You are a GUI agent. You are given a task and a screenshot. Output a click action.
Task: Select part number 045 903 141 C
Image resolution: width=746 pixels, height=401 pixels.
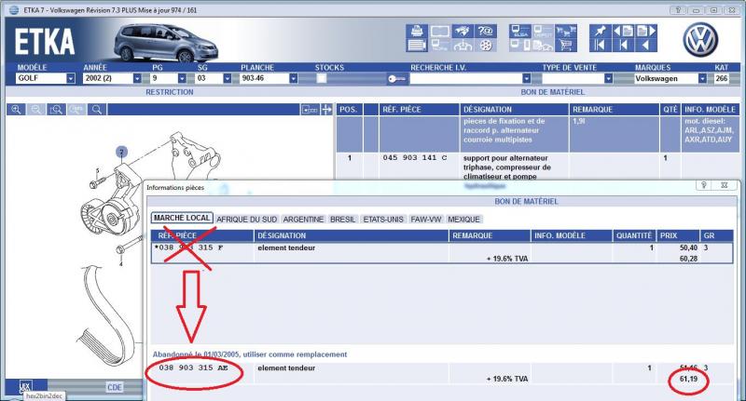(415, 157)
